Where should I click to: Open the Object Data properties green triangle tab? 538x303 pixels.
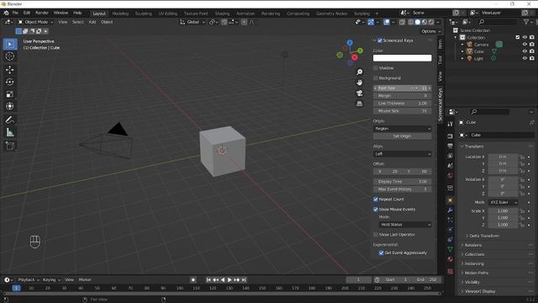click(x=451, y=249)
